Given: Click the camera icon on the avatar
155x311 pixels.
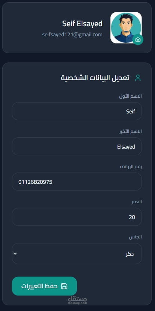Looking at the screenshot, I should tap(138, 40).
